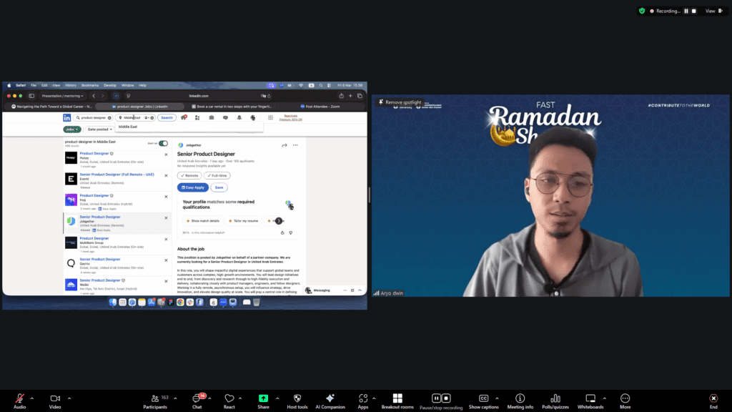Open the Zoom Chat panel
The image size is (732, 412).
(x=197, y=398)
